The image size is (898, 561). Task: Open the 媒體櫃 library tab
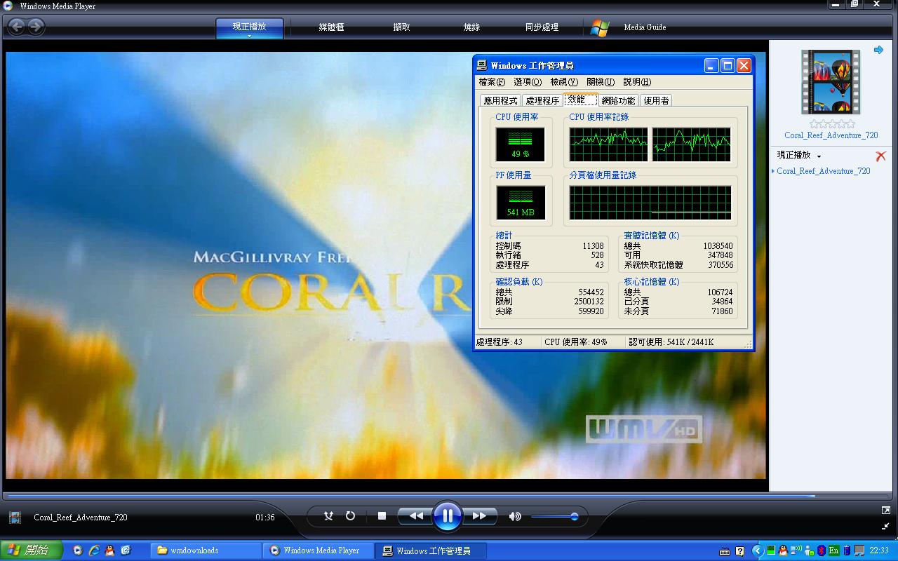[x=331, y=27]
